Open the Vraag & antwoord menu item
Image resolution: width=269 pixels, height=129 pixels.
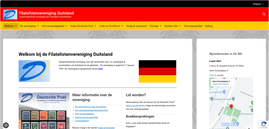[136, 26]
